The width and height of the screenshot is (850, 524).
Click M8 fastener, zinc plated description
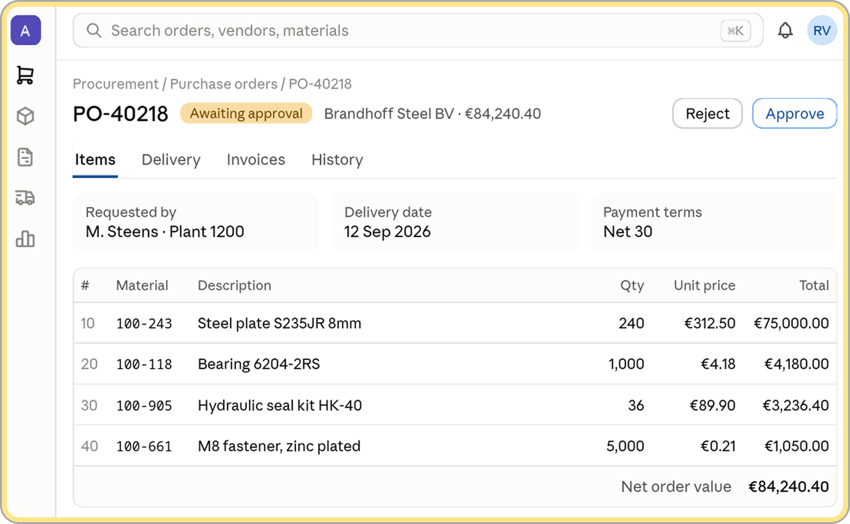pyautogui.click(x=279, y=446)
